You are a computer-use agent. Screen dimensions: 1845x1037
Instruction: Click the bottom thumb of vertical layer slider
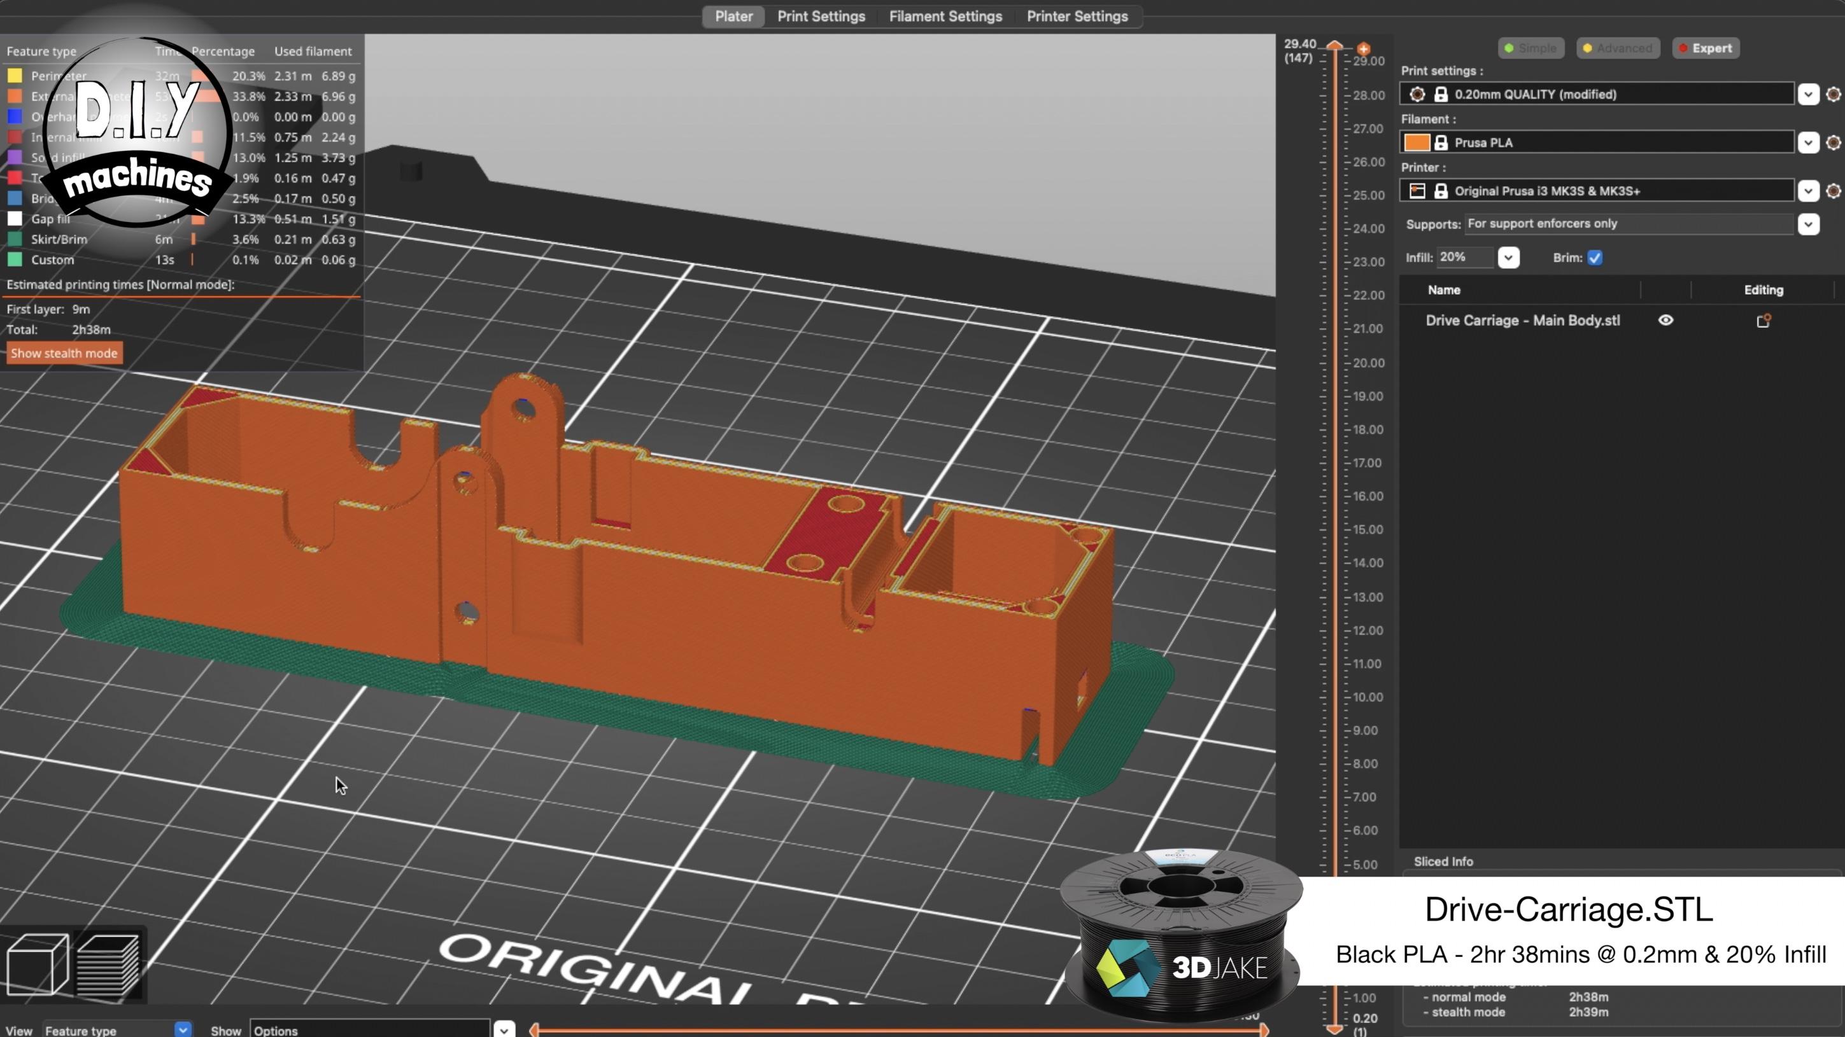pos(1334,1030)
